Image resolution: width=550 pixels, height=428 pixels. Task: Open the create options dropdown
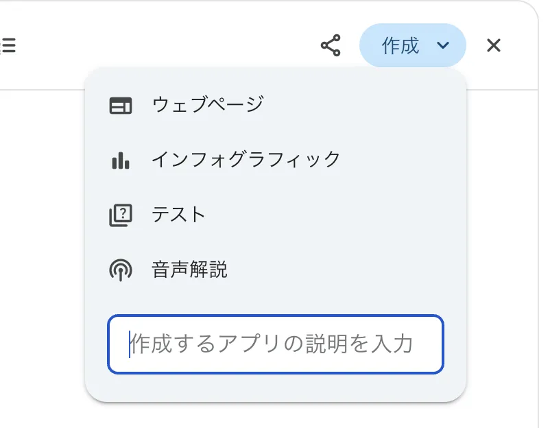tap(412, 45)
